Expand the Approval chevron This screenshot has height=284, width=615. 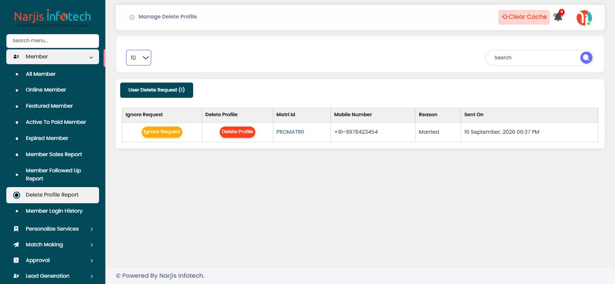pos(92,261)
